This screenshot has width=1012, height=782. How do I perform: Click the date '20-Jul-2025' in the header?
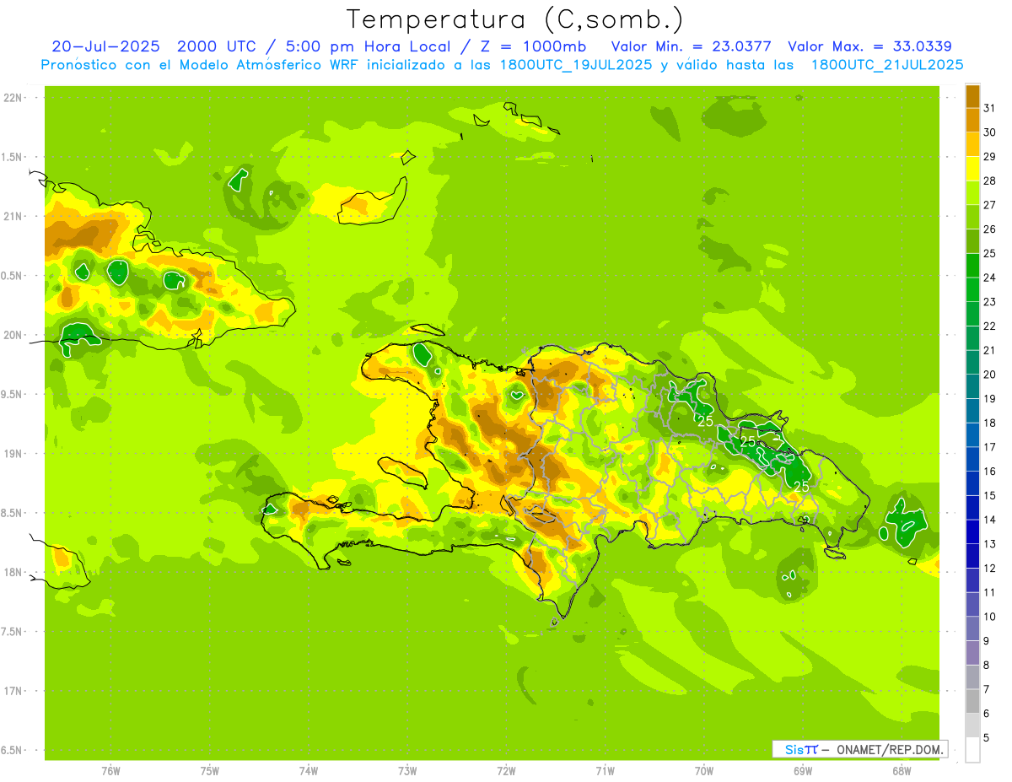click(x=105, y=46)
